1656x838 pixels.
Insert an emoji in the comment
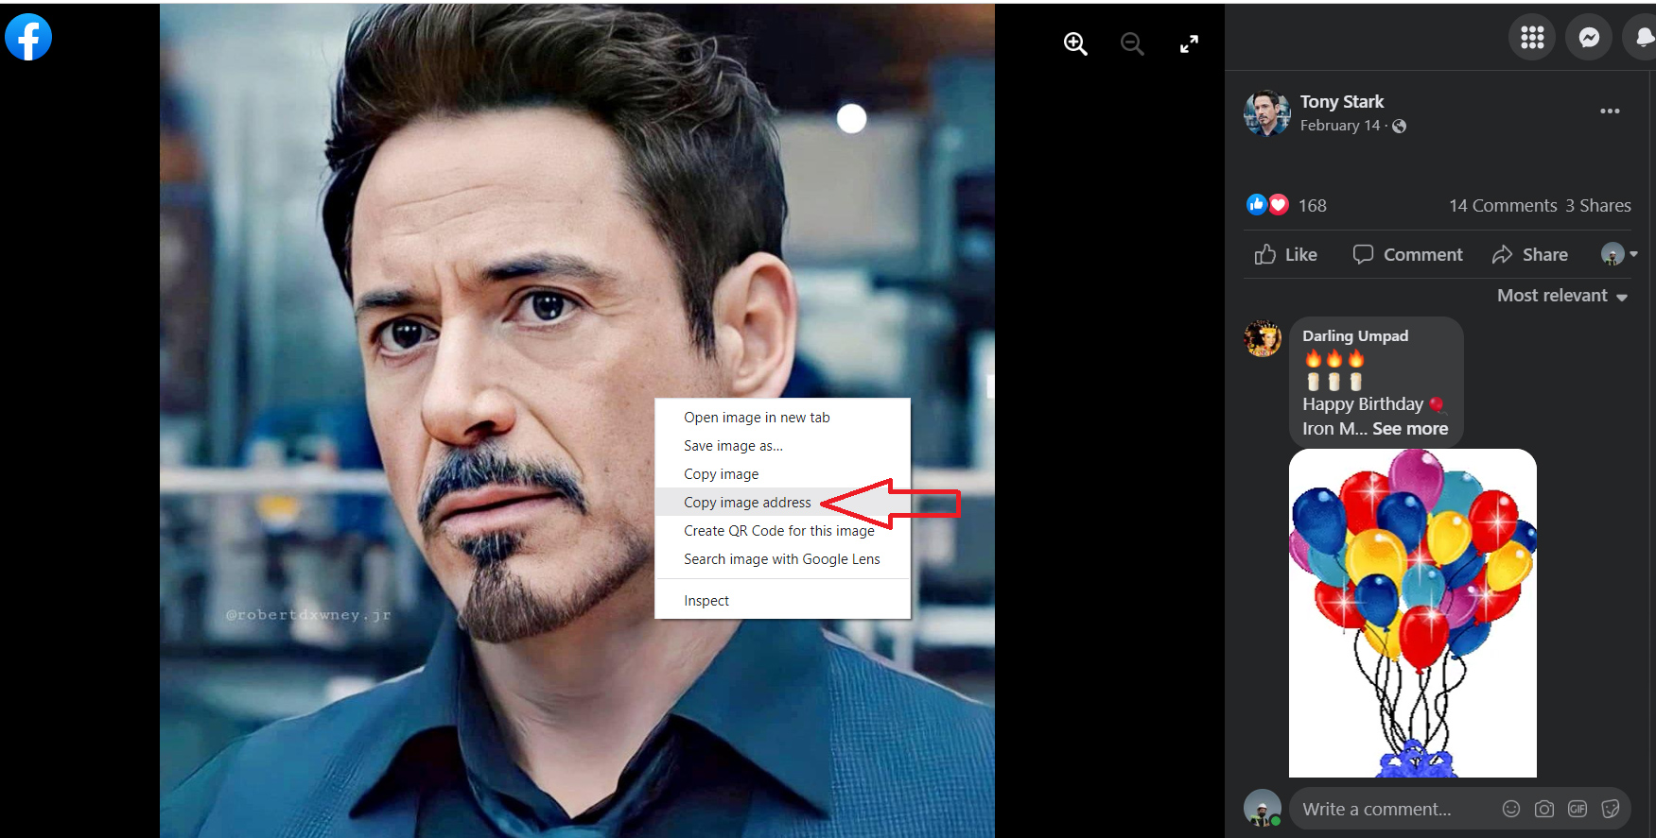[x=1511, y=809]
